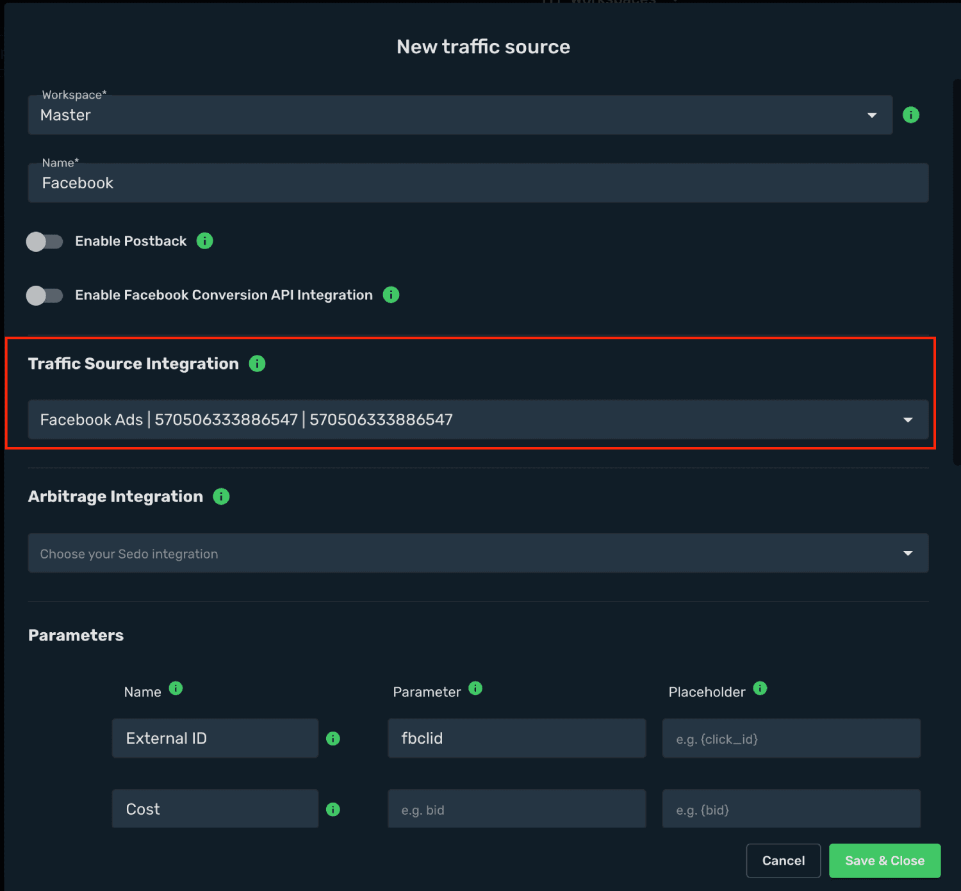Click the Workspace info icon

pos(910,115)
